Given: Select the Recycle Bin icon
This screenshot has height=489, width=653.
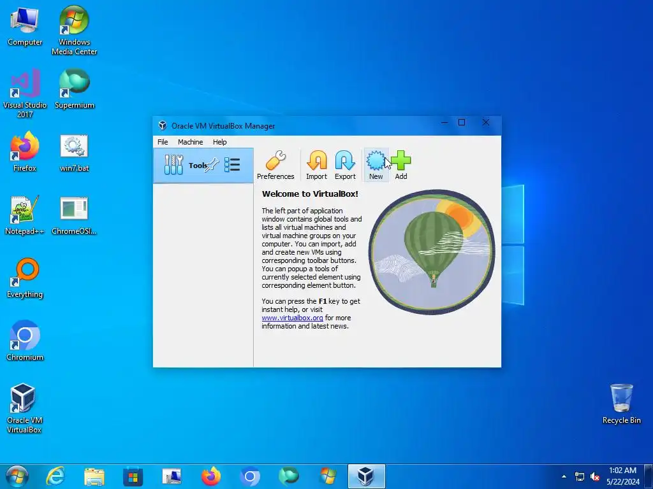Looking at the screenshot, I should tap(621, 404).
